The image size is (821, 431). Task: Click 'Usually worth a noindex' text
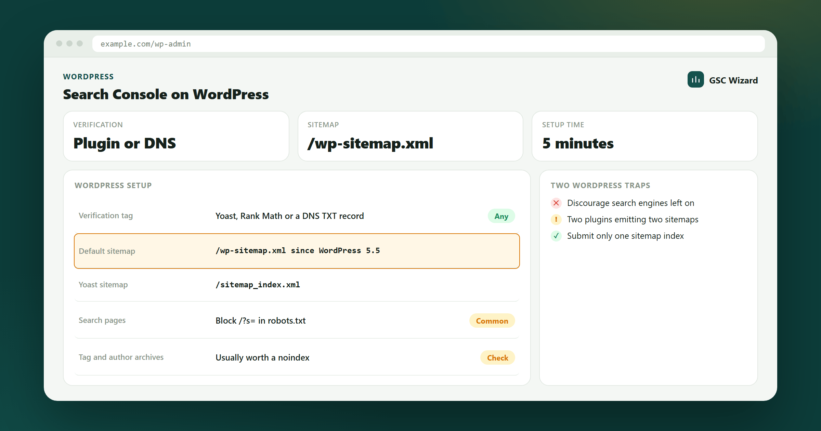pos(262,357)
